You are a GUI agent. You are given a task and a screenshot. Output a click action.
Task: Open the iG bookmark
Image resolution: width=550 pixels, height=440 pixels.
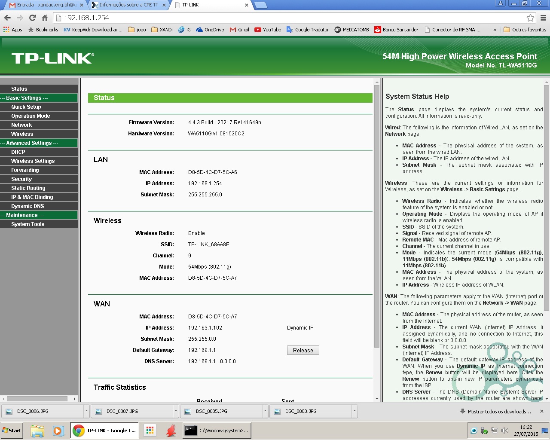pos(185,30)
